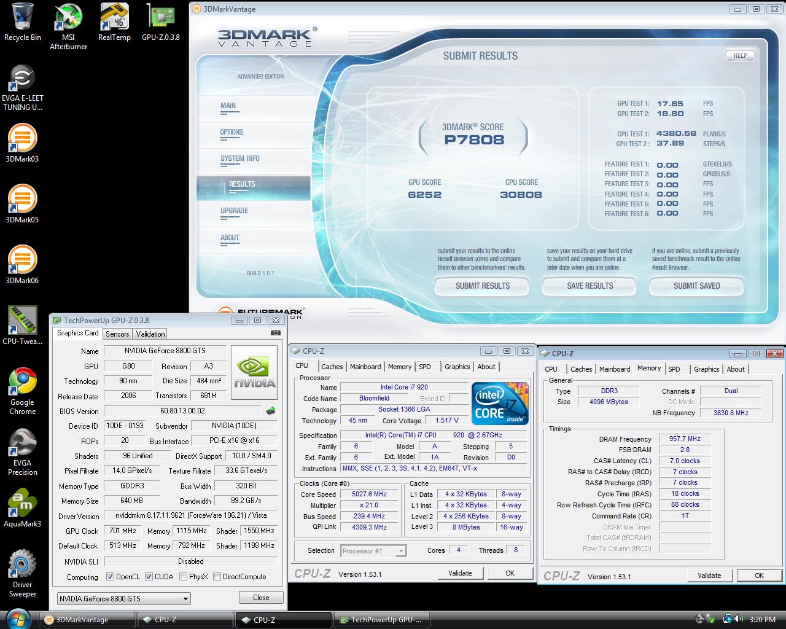Click the BIOS Version field 60.80.13.00.02
This screenshot has height=629, width=786.
183,411
